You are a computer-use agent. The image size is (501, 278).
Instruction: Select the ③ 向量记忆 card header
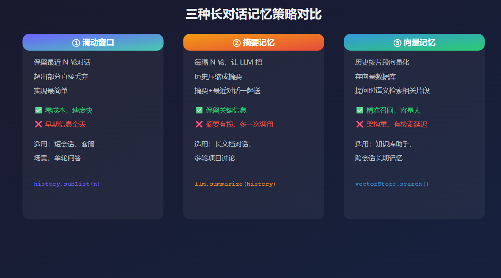(414, 43)
